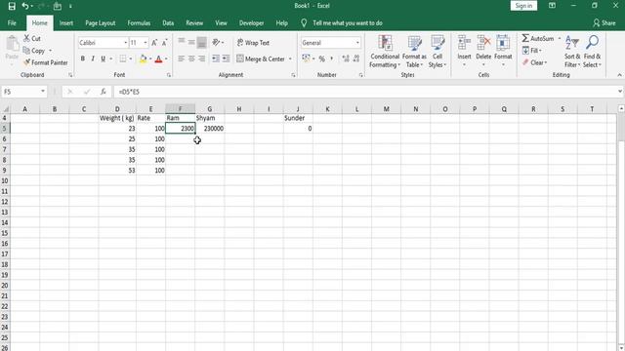Screen dimensions: 625x351
Task: Apply the red Font Color A
Action: click(x=158, y=58)
